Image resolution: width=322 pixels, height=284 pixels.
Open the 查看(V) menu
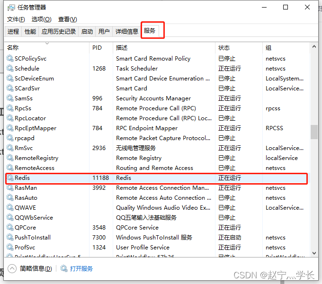67,19
